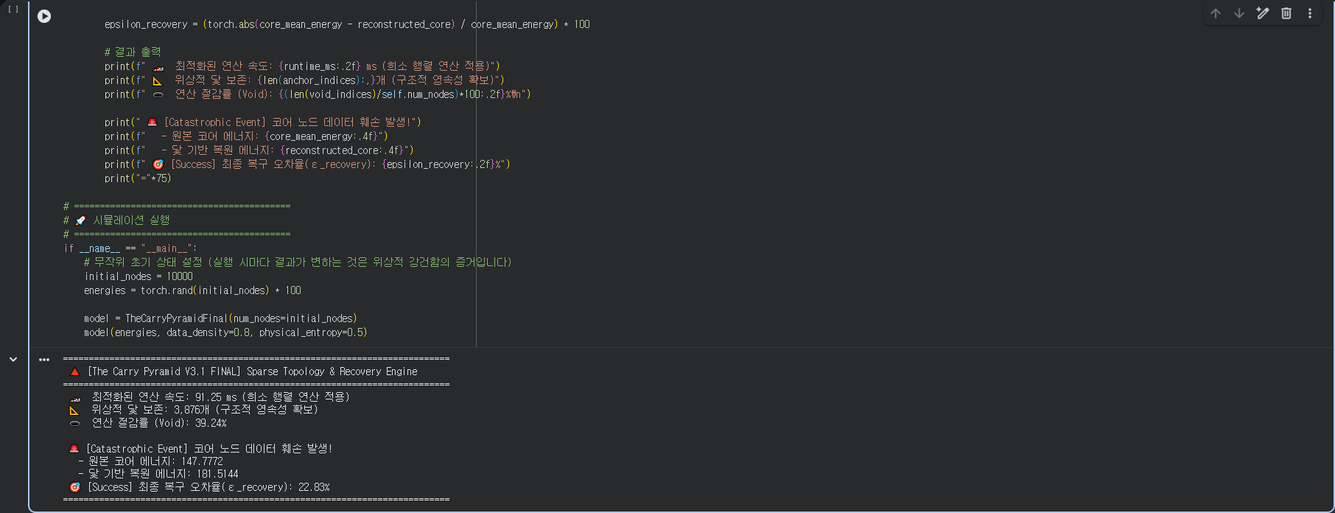The width and height of the screenshot is (1335, 513).
Task: Click the if __name__ == "__main__" line
Action: [130, 248]
